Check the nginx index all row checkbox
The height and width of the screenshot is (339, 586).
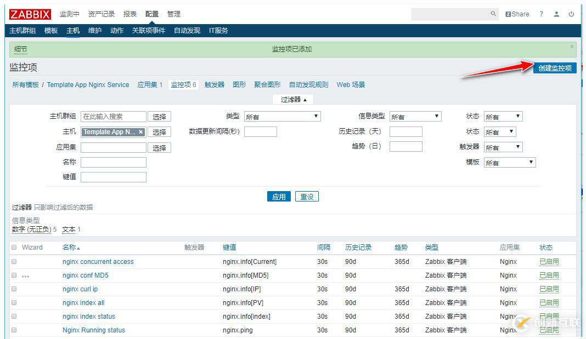14,302
